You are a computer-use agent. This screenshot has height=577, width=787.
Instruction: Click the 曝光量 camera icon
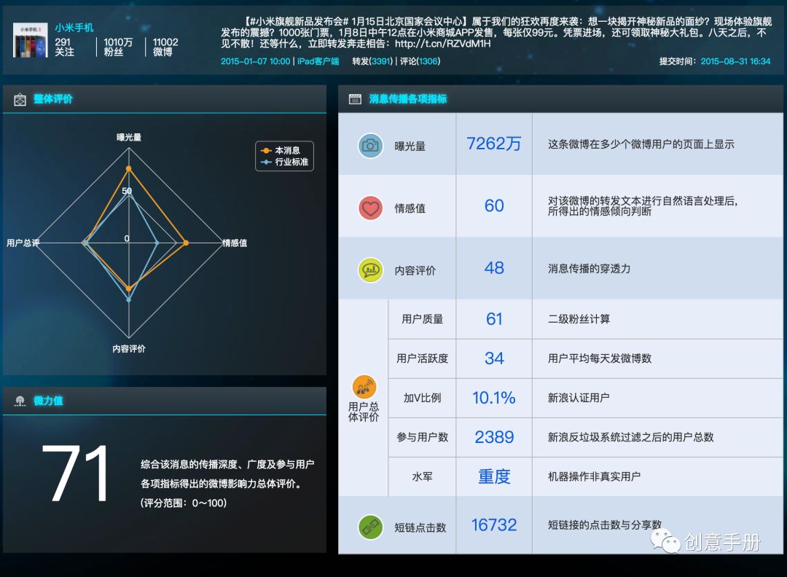click(370, 146)
